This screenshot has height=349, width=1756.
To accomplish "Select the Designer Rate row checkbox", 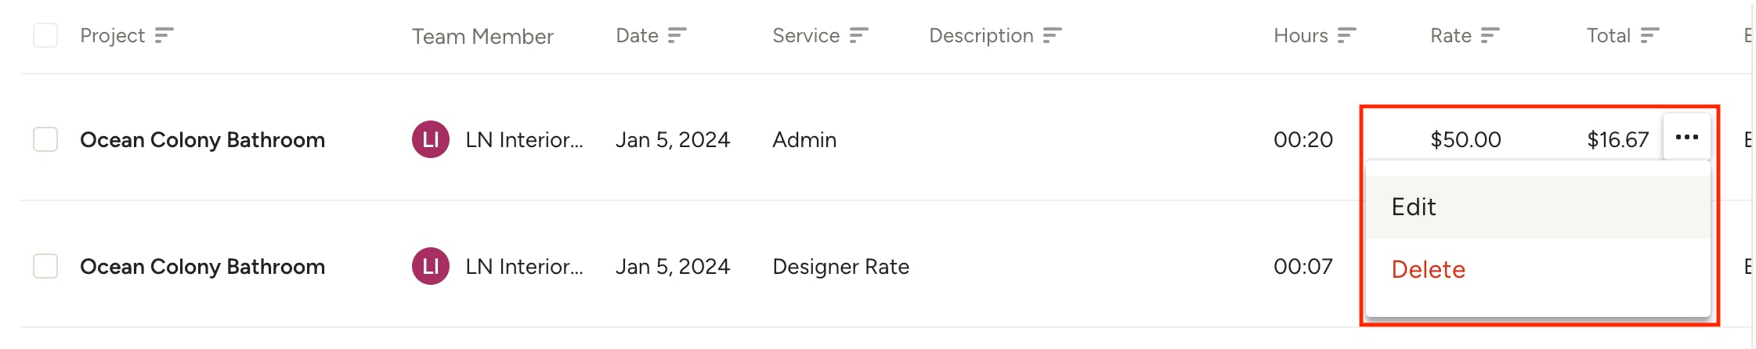I will tap(45, 266).
